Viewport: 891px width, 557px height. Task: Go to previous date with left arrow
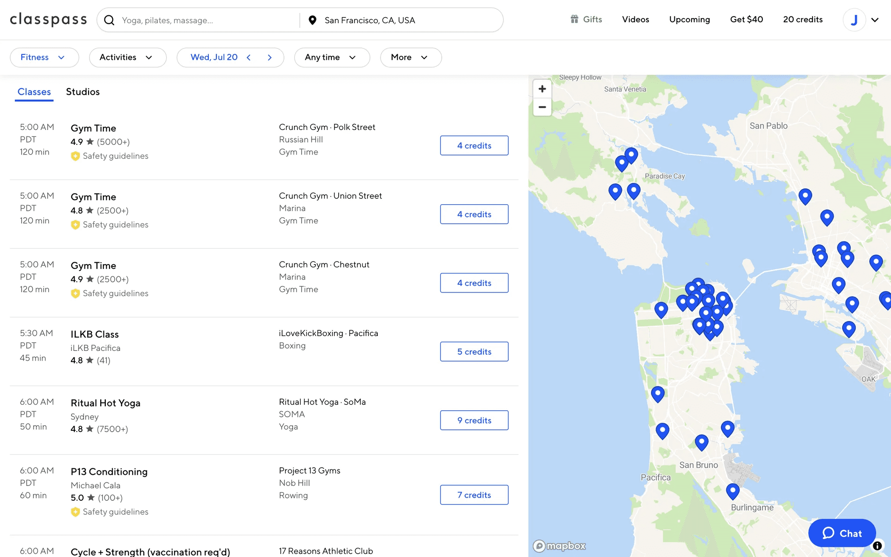click(x=249, y=58)
